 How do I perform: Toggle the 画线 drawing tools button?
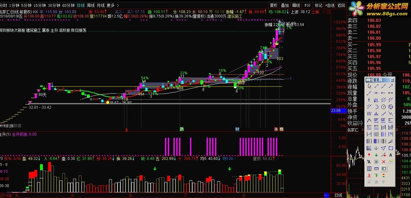point(296,5)
